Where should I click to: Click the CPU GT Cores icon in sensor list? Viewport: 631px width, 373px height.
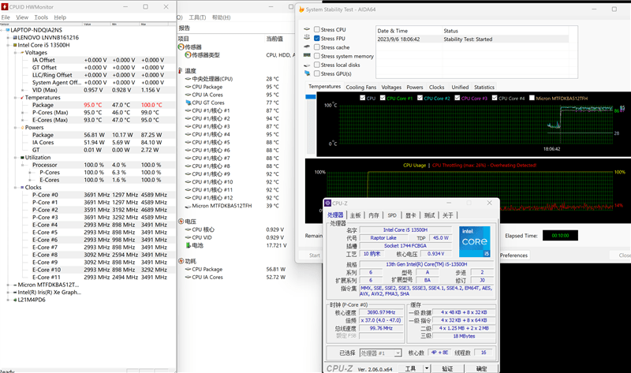[x=188, y=103]
